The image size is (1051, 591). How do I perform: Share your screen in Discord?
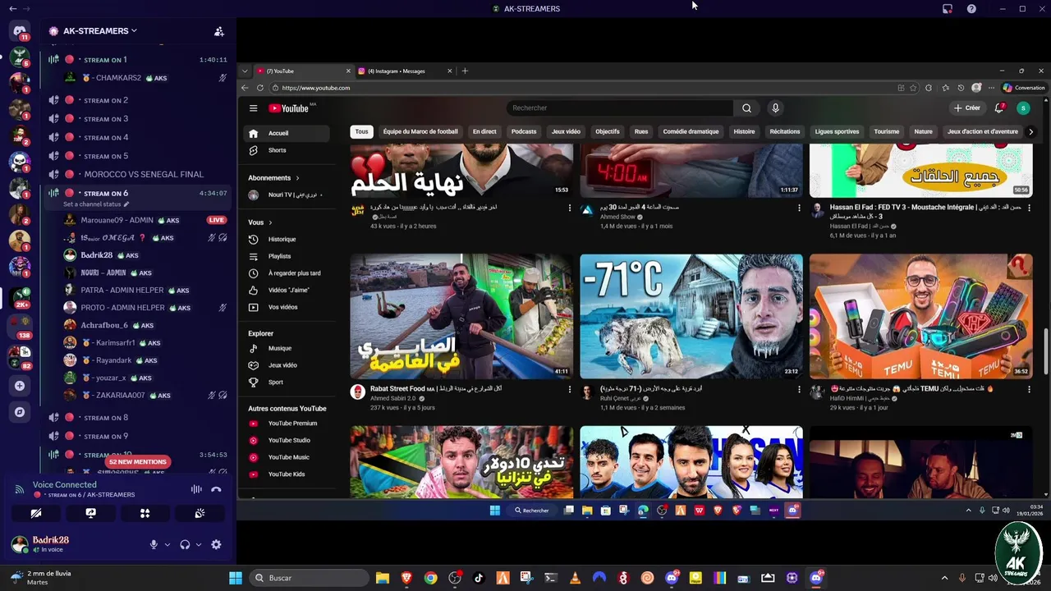pos(90,513)
